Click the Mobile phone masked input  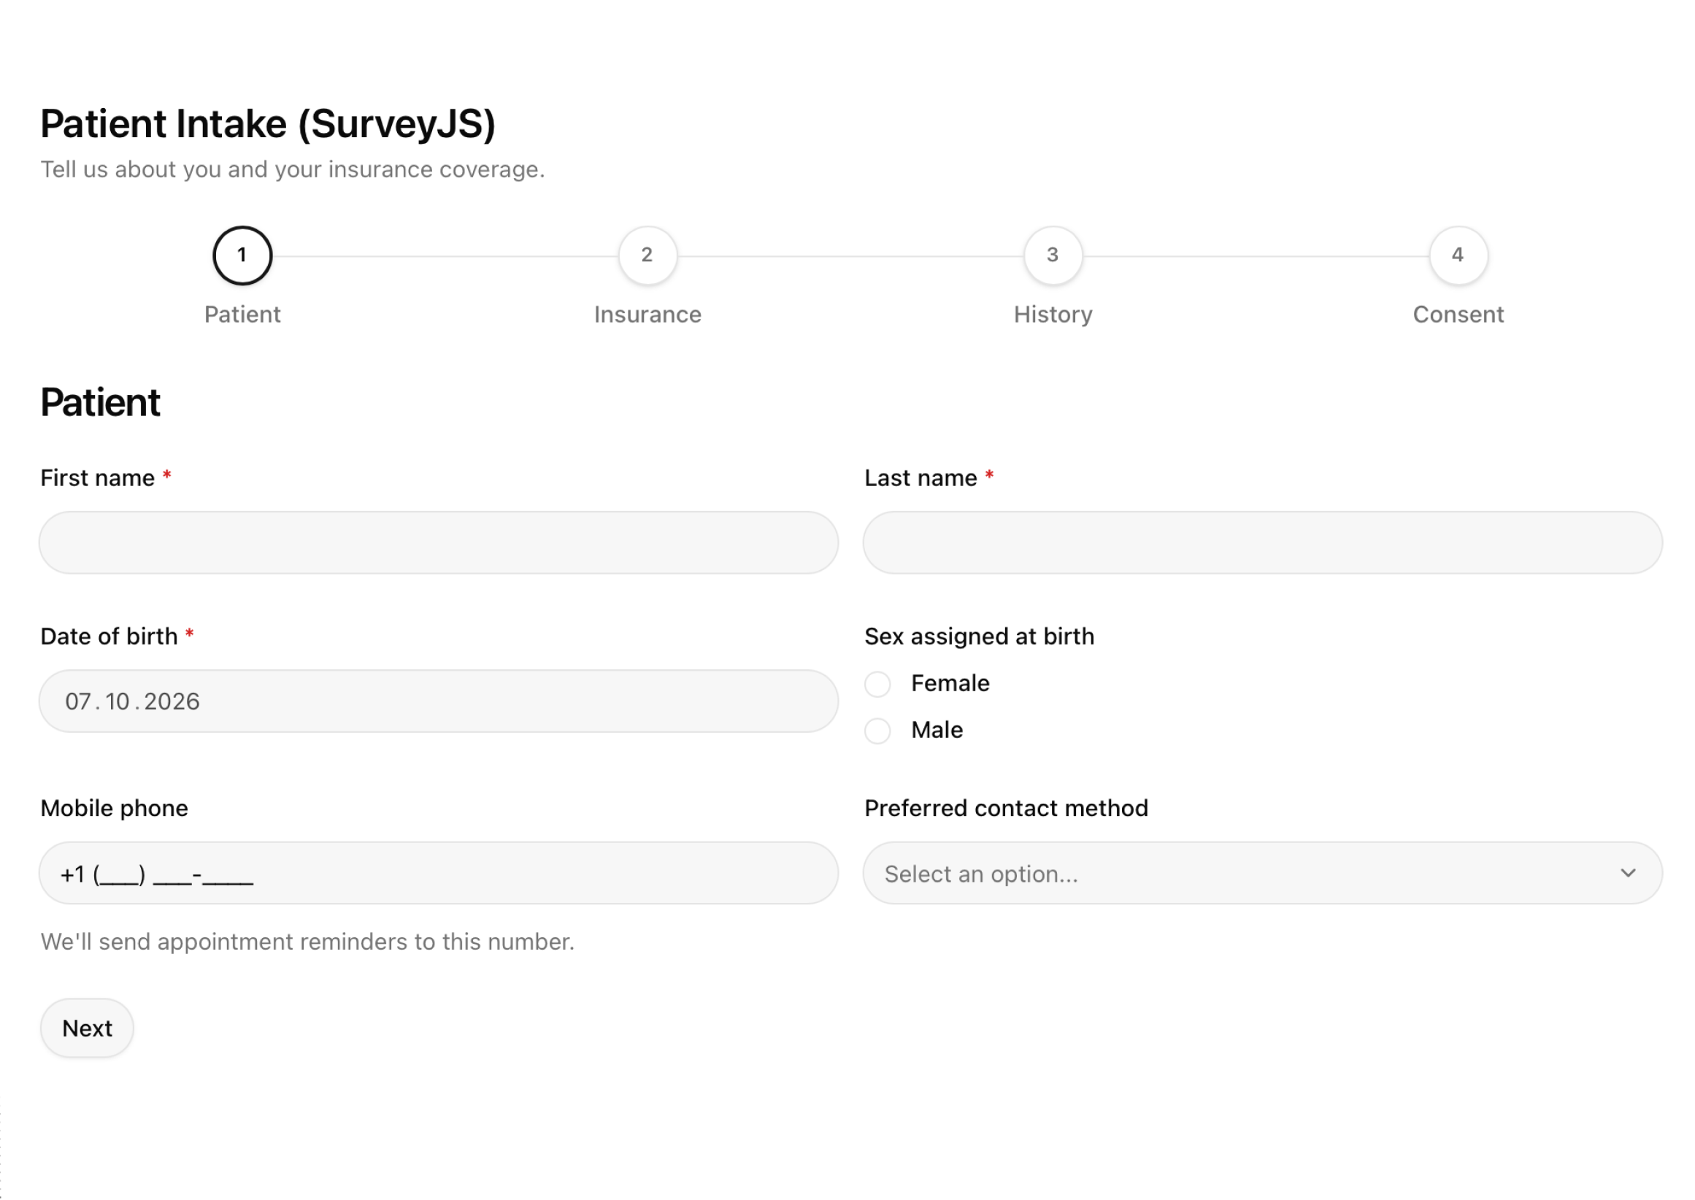(438, 873)
